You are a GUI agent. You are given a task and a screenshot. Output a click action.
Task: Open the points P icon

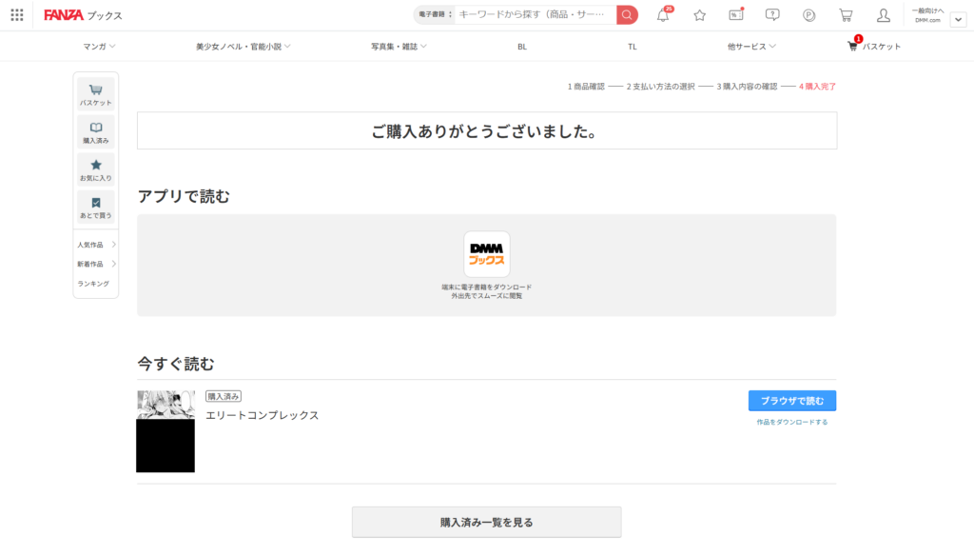[x=808, y=15]
